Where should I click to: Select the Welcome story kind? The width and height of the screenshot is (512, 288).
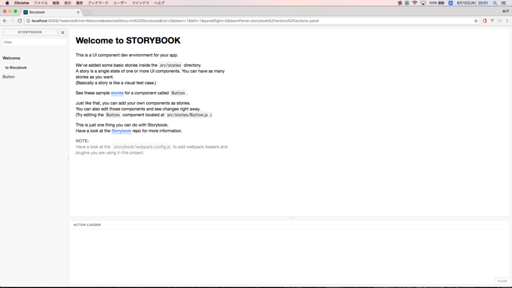(11, 58)
